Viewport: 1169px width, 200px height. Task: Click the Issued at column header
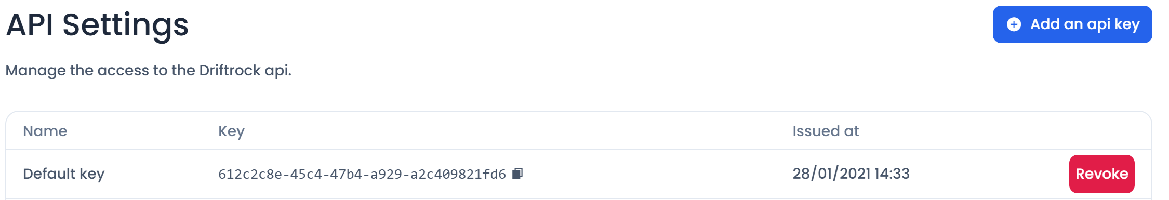[x=826, y=131]
